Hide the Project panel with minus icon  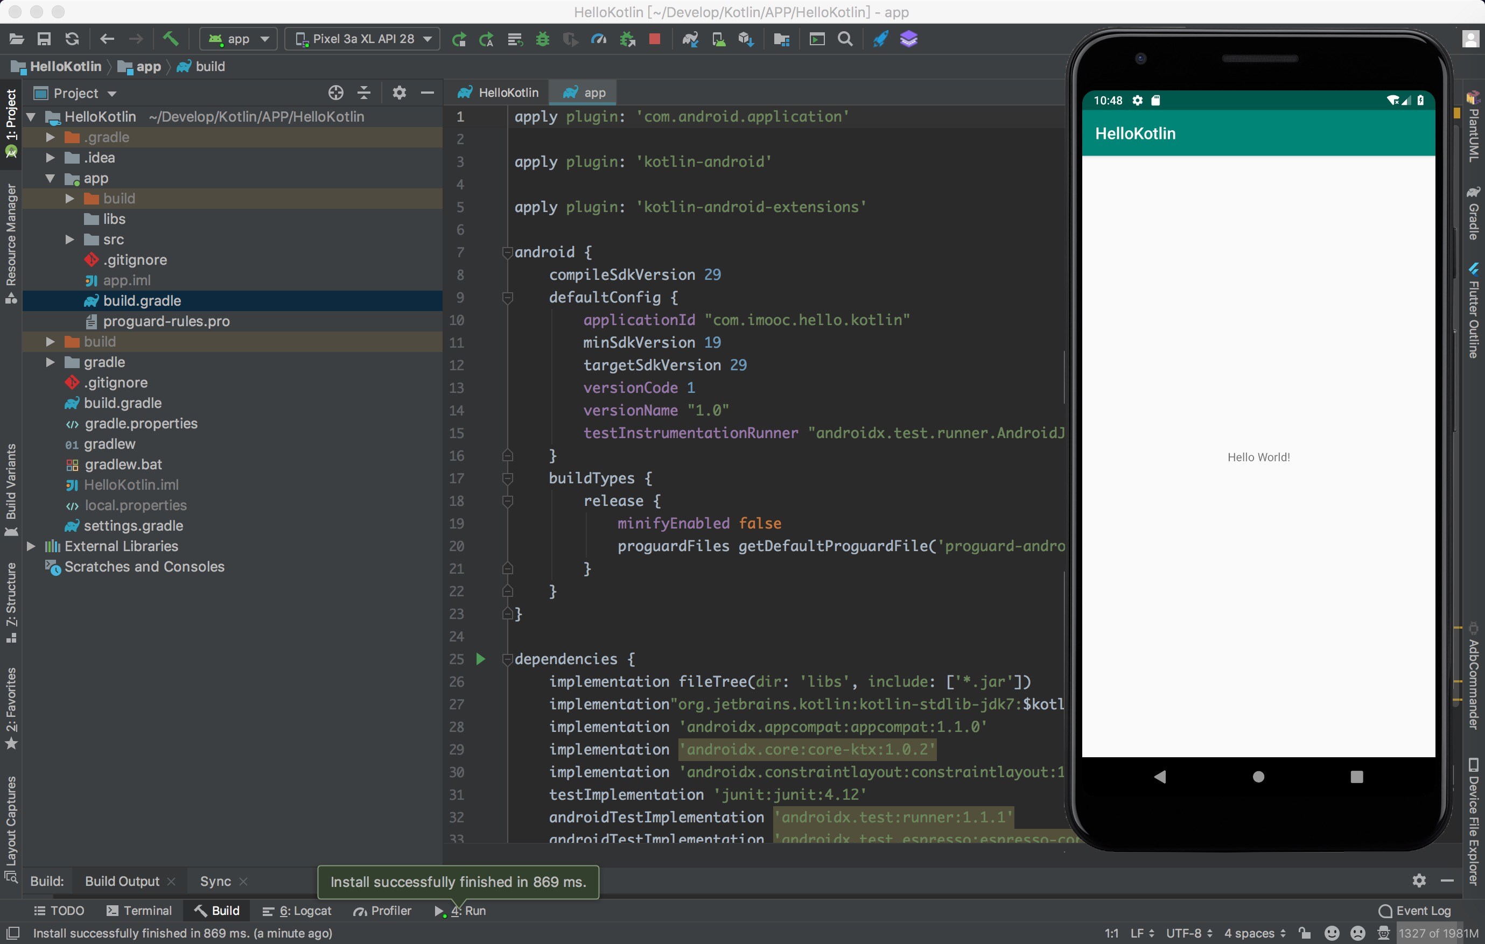coord(428,93)
